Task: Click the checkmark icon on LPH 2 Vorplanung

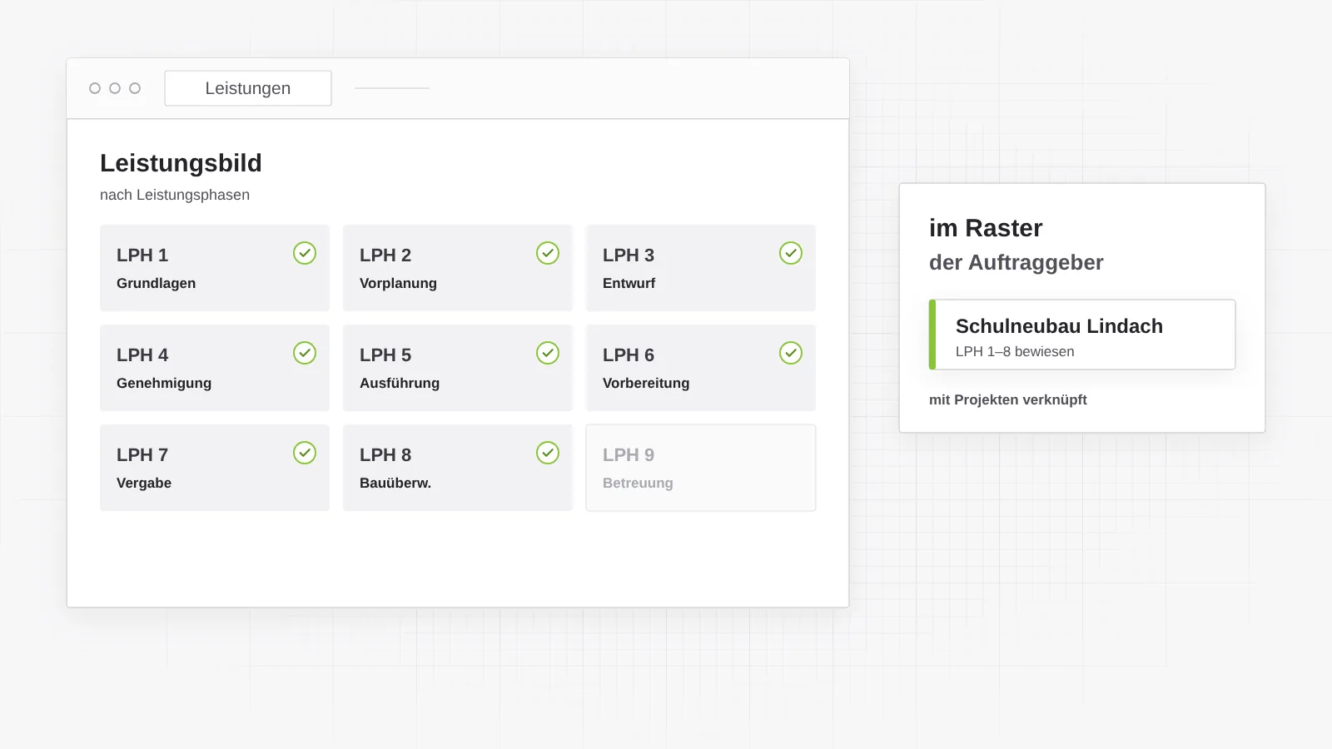Action: point(548,253)
